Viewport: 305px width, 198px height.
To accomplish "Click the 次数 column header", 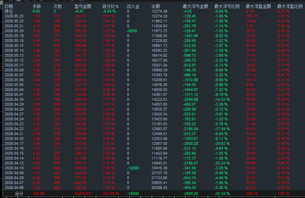I will (57, 6).
